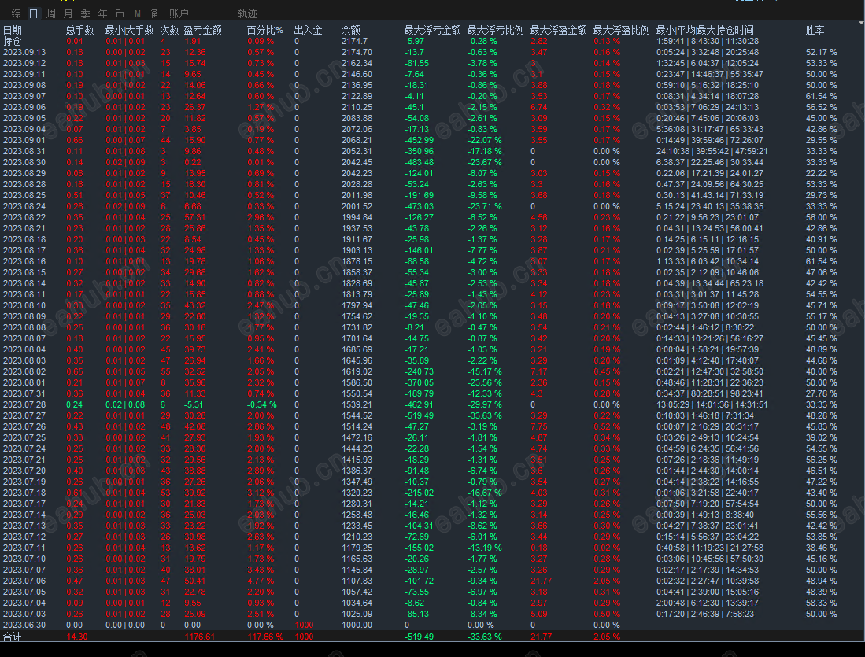Click the 58.33 % win rate cell

point(822,603)
